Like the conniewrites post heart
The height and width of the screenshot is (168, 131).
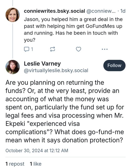point(78,49)
